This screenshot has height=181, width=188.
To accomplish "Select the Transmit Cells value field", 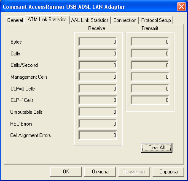I will 150,53.
